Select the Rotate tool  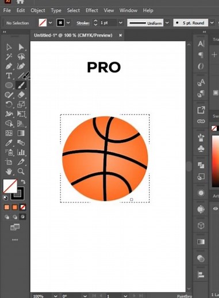pos(9,104)
